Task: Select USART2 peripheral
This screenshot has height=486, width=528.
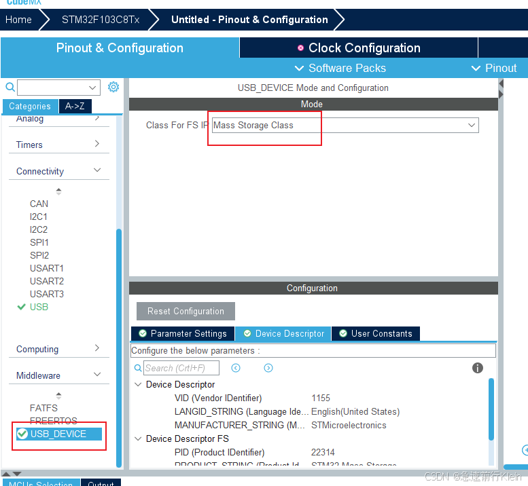Action: 47,281
